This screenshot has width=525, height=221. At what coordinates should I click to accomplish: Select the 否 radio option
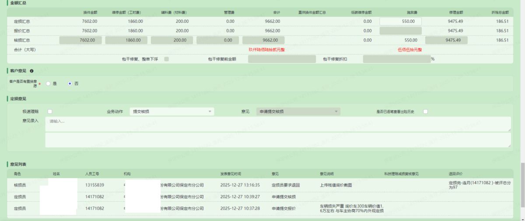(x=70, y=84)
